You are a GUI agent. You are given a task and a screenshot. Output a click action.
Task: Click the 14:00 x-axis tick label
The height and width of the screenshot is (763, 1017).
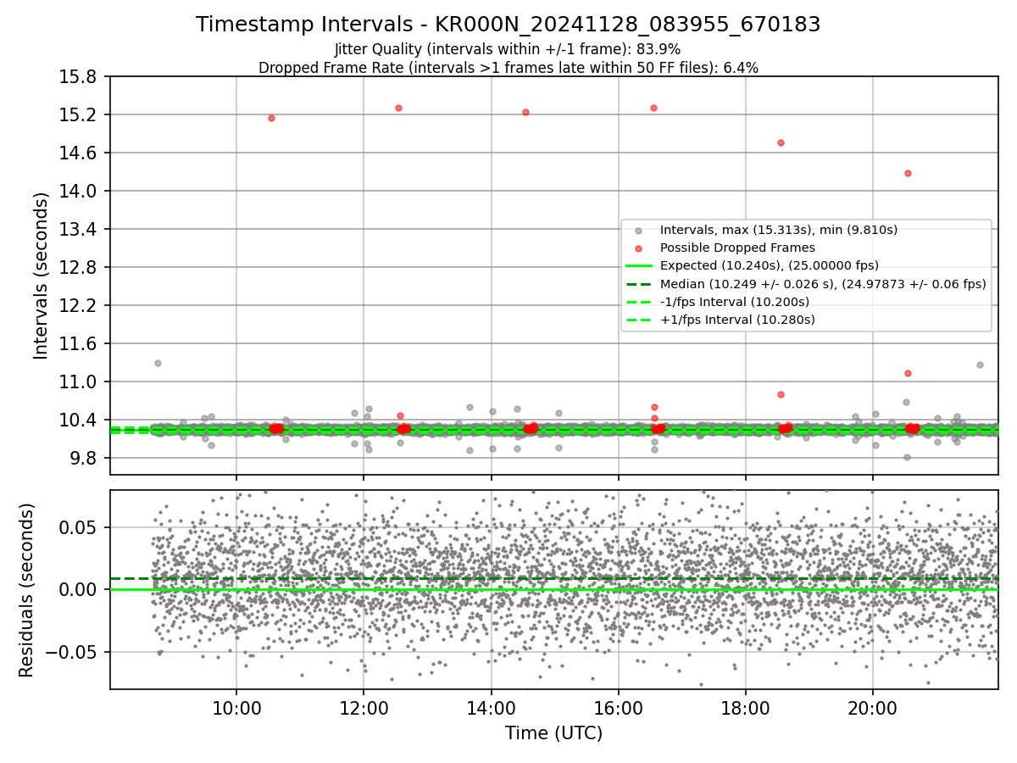coord(491,707)
